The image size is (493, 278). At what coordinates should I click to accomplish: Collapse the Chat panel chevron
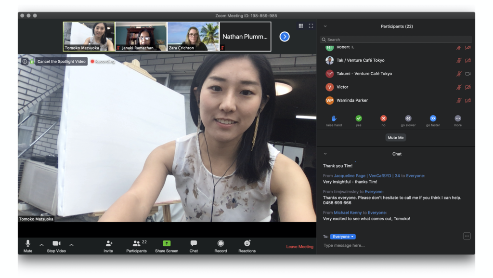(x=325, y=154)
